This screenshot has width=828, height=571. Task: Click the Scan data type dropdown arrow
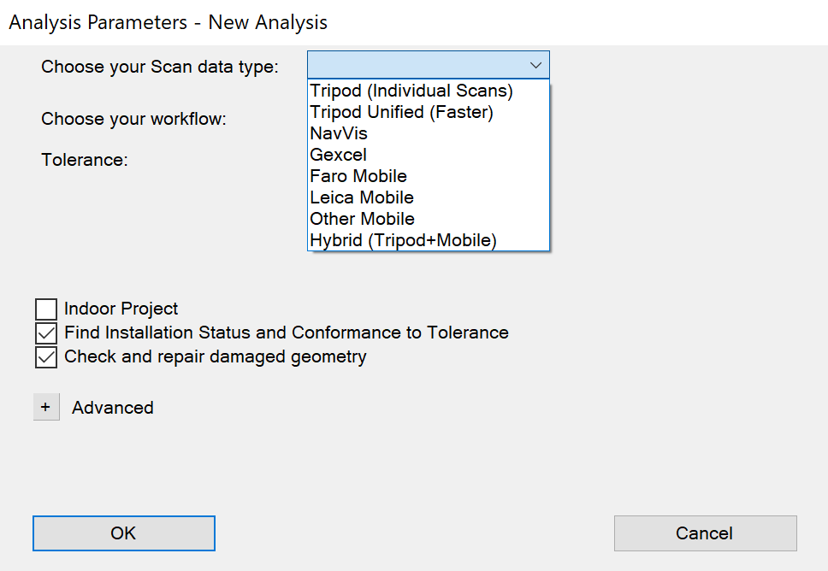click(535, 66)
